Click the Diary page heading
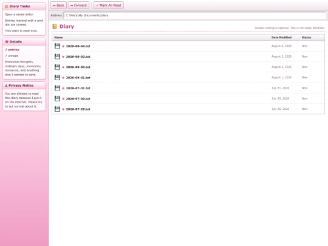 [67, 26]
